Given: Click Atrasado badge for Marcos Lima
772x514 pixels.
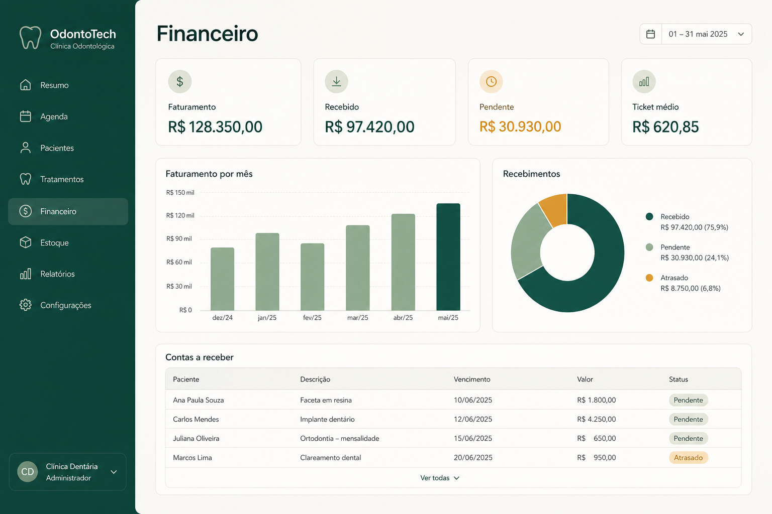Looking at the screenshot, I should click(688, 457).
